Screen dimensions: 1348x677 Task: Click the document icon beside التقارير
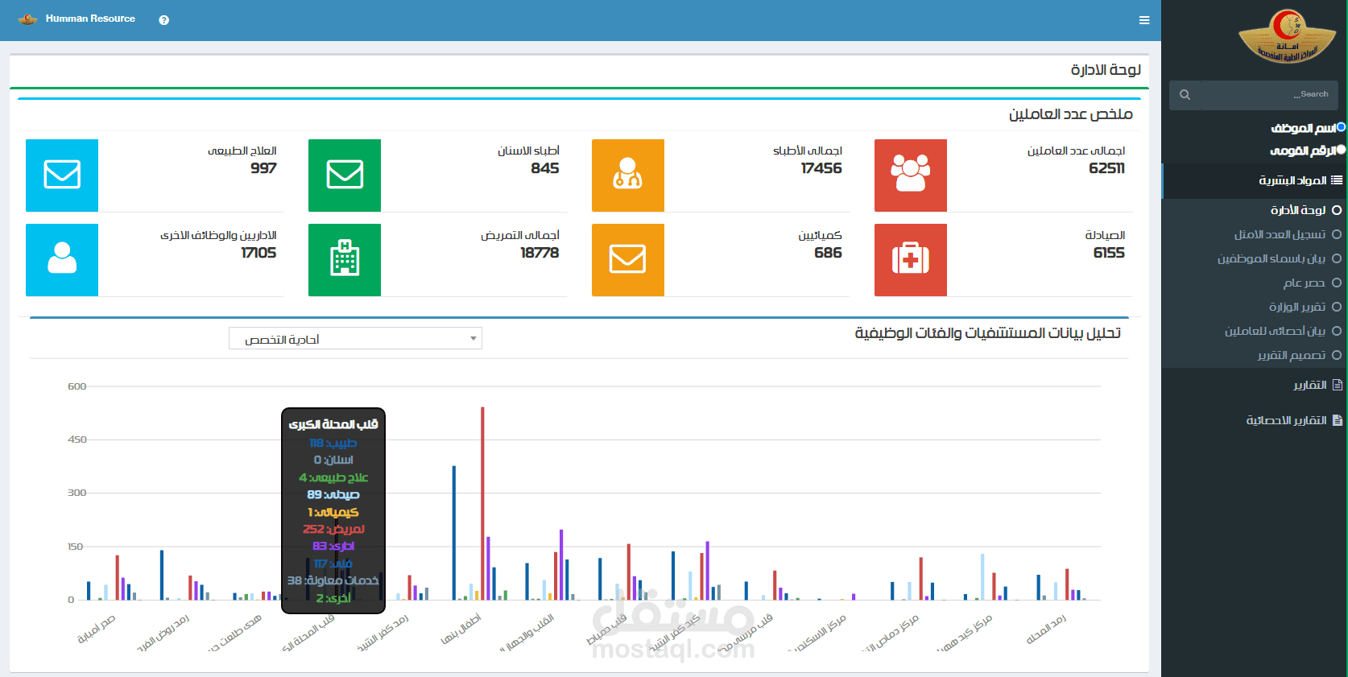(x=1338, y=385)
